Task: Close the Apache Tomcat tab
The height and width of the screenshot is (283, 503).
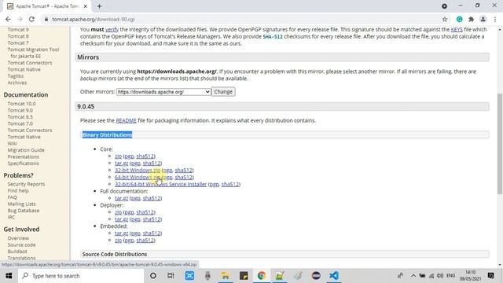Action: pyautogui.click(x=86, y=6)
